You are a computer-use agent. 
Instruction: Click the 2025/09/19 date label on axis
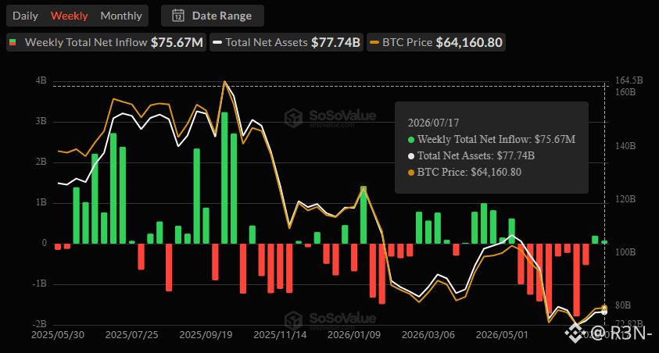click(206, 335)
